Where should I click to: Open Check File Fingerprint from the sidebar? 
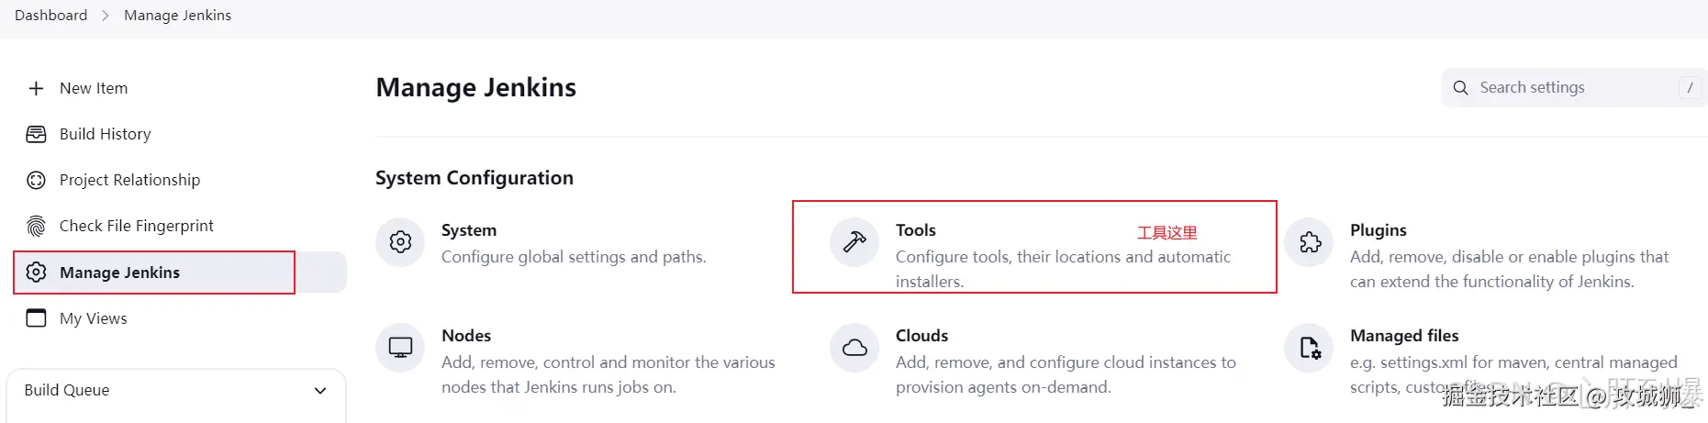point(136,226)
